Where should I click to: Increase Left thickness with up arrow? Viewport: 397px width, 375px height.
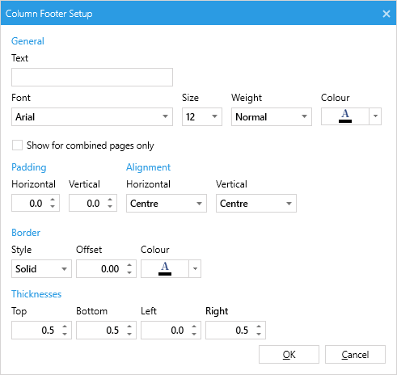click(194, 327)
